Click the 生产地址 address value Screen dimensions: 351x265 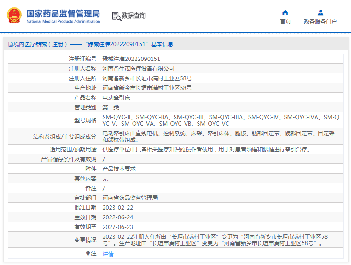pos(147,88)
